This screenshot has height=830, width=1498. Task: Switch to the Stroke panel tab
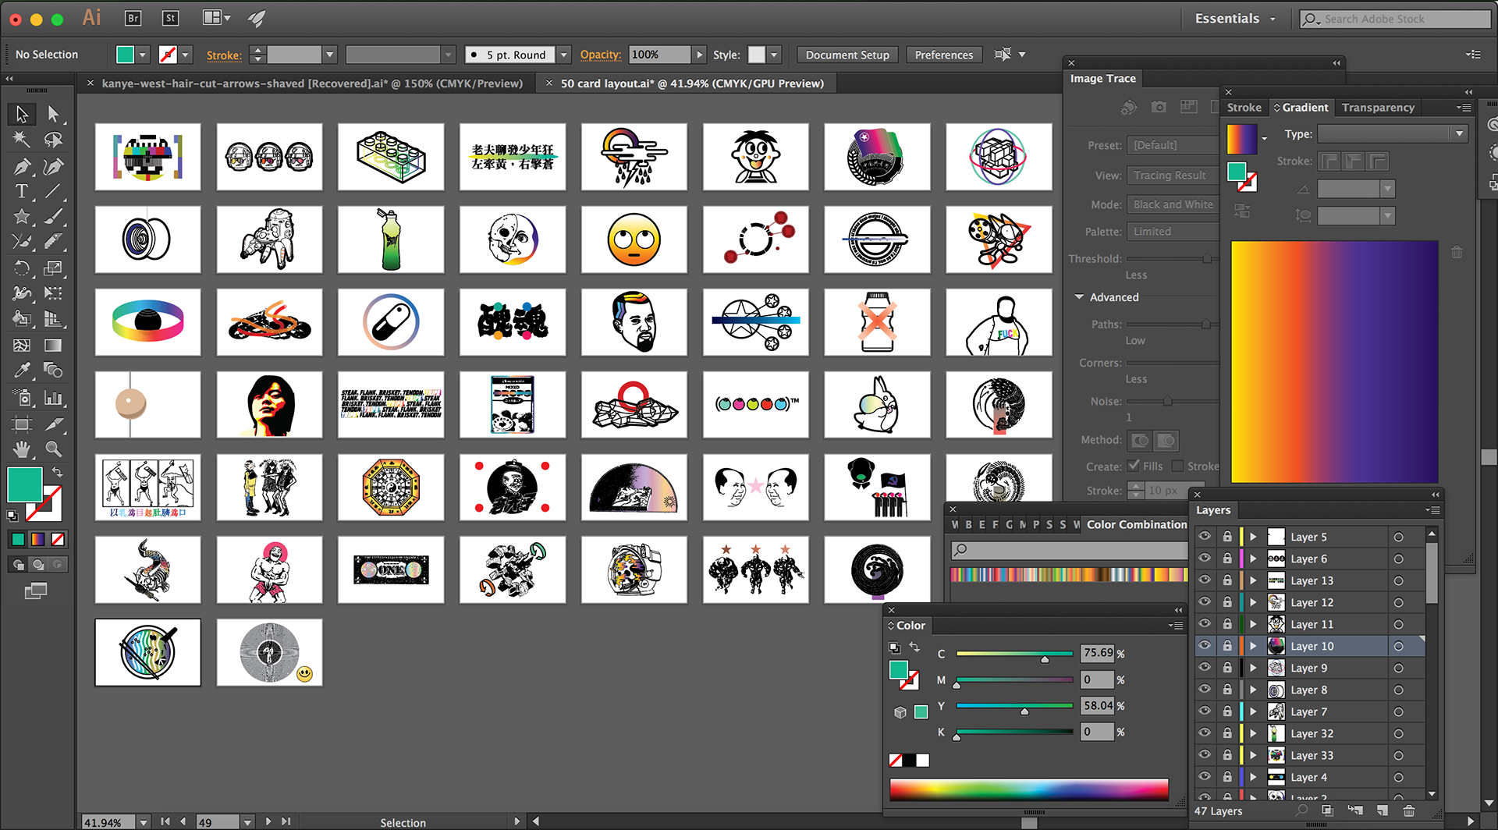[1244, 108]
